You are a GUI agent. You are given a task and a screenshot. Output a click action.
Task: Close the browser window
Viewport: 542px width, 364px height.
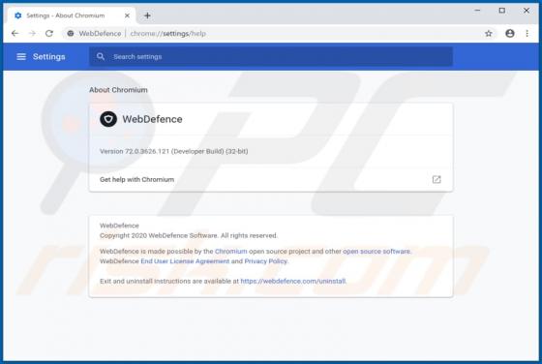(x=527, y=11)
